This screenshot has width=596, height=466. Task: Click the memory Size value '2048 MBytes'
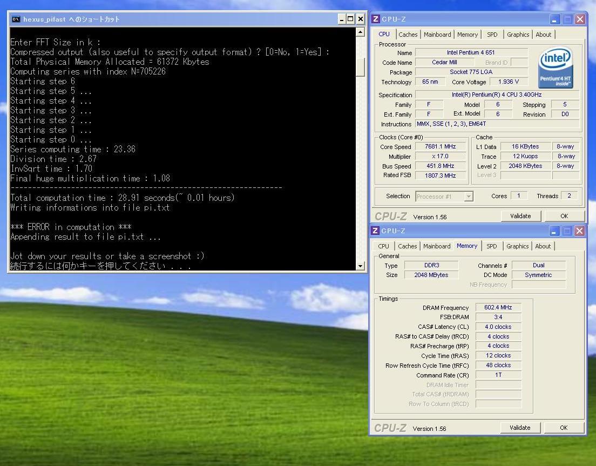431,275
